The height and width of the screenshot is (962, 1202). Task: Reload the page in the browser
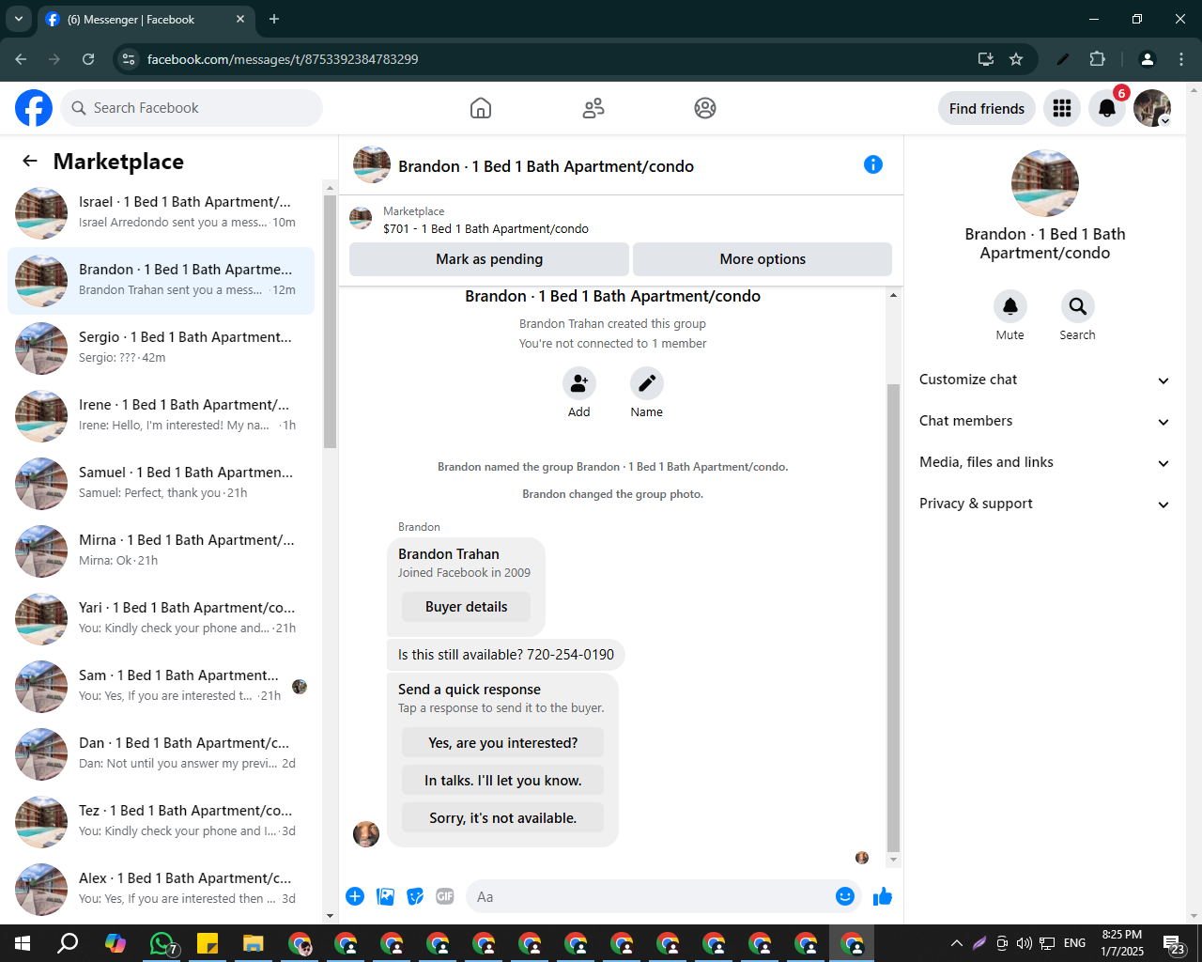coord(88,59)
